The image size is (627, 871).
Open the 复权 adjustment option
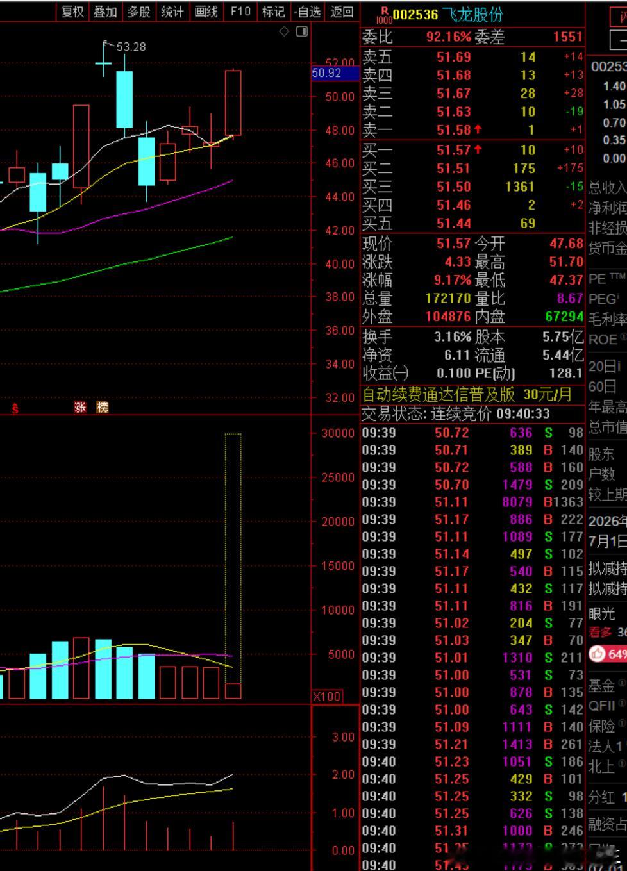(72, 12)
